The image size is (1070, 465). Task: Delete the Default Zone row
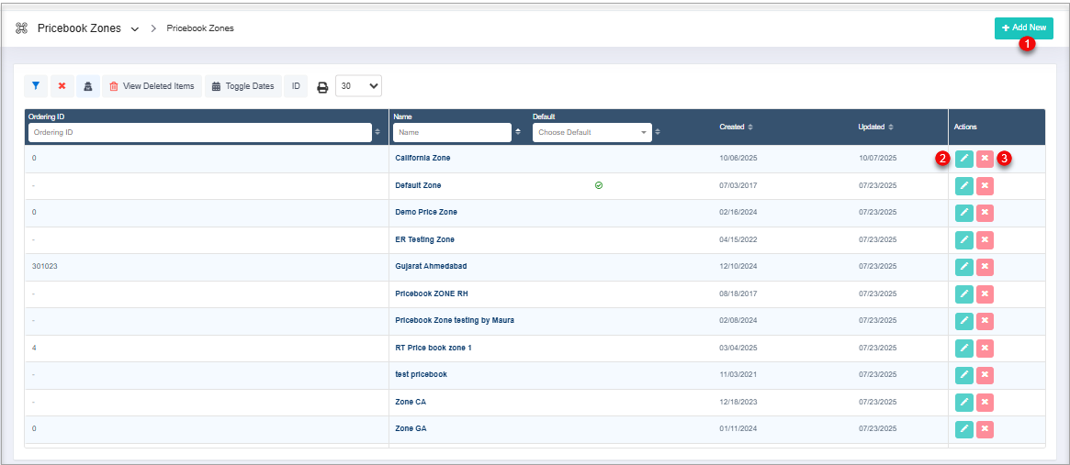(x=985, y=186)
